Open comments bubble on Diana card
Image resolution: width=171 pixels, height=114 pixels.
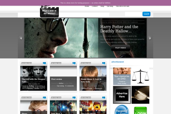pyautogui.click(x=44, y=98)
